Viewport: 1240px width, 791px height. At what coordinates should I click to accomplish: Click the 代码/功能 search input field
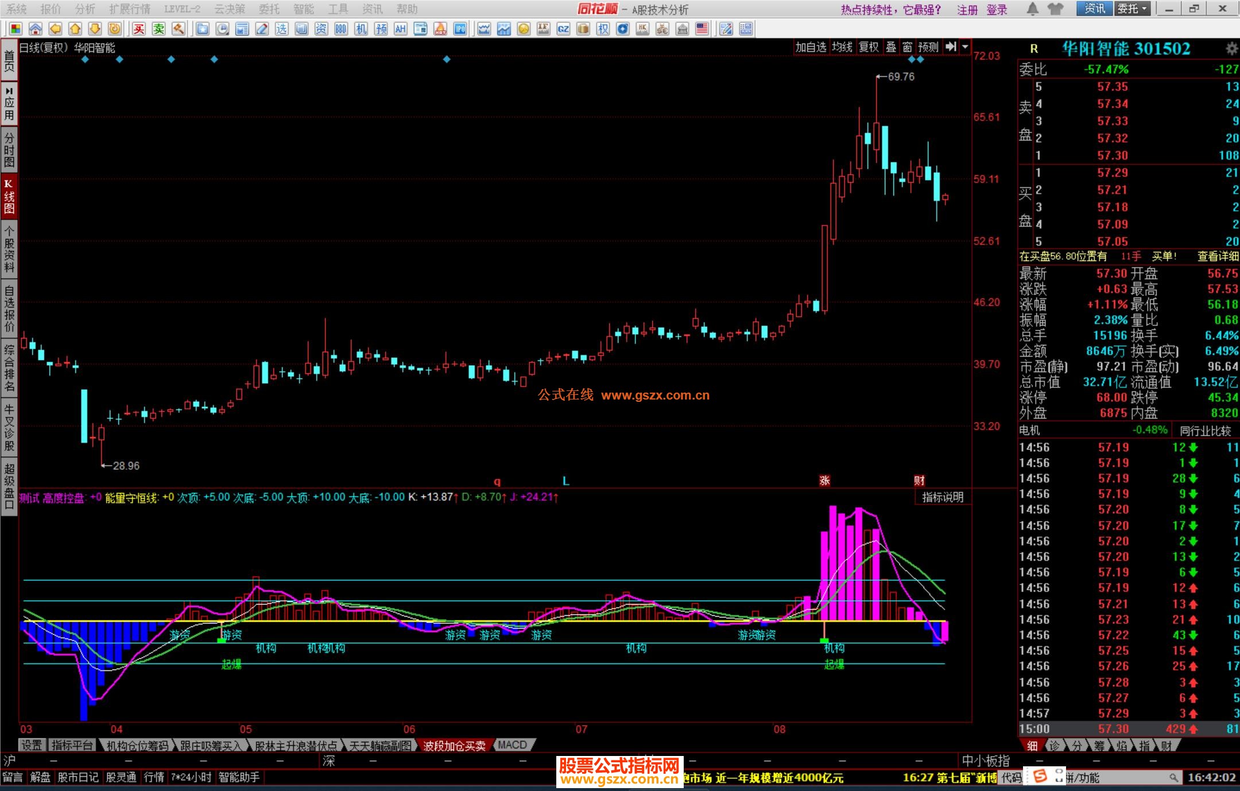tap(1119, 778)
